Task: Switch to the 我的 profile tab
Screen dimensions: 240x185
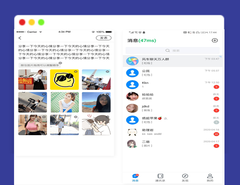Action: pyautogui.click(x=210, y=178)
